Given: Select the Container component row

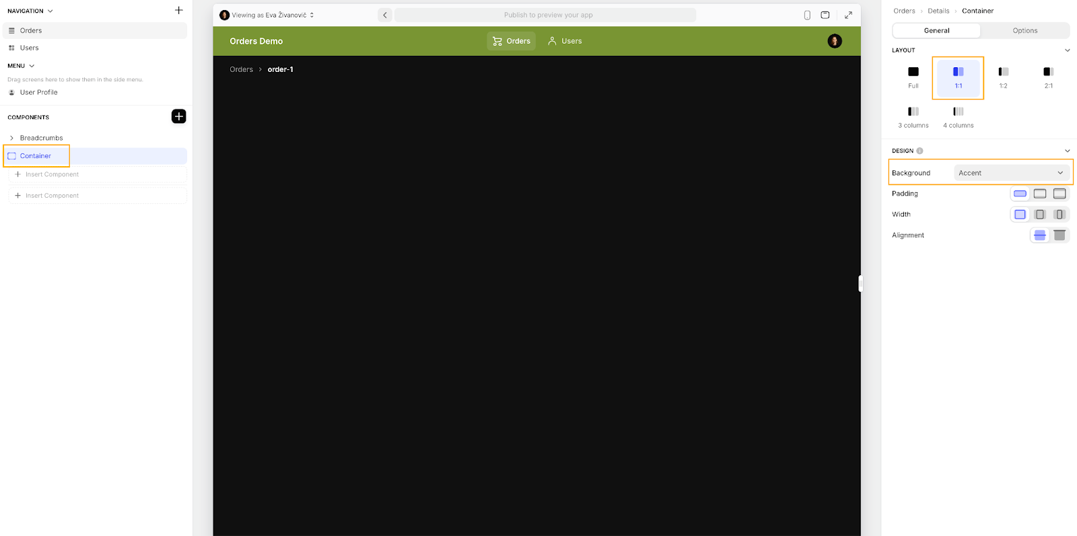Looking at the screenshot, I should 95,156.
